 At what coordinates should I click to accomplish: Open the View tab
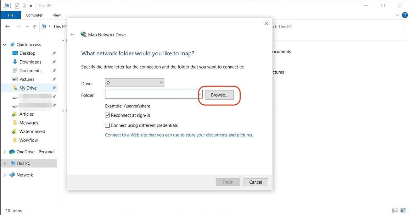57,15
